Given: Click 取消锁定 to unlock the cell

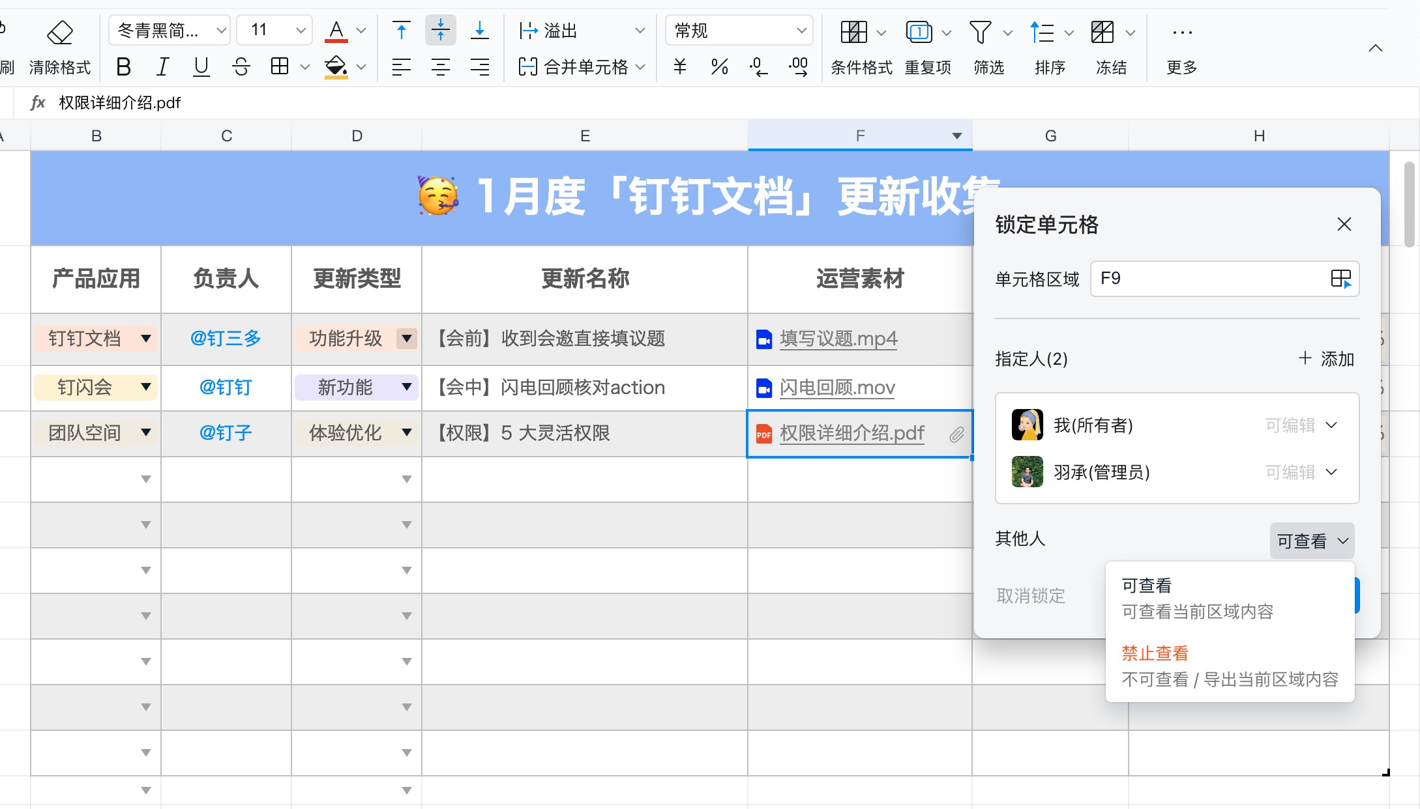Looking at the screenshot, I should (1029, 595).
